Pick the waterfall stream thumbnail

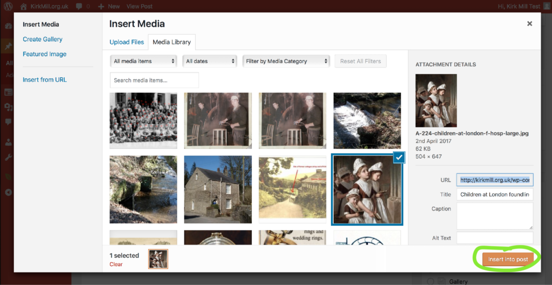(367, 120)
